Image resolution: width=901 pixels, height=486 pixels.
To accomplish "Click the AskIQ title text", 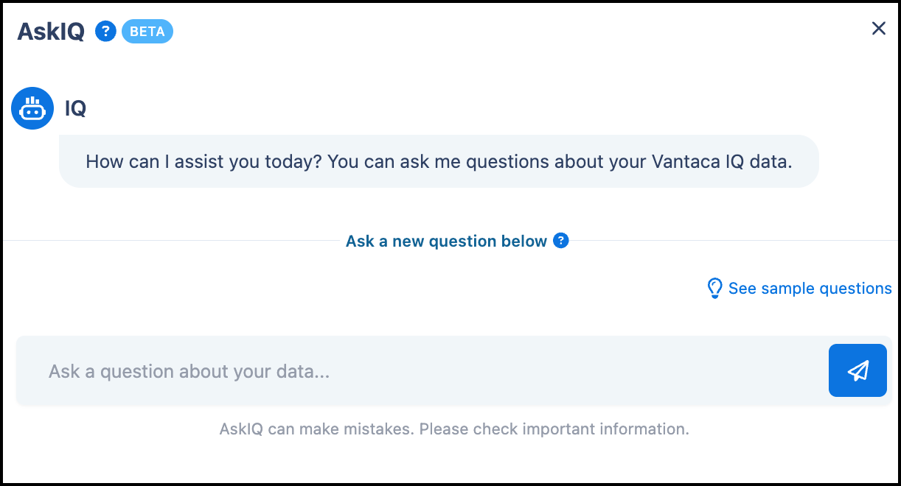I will coord(51,32).
